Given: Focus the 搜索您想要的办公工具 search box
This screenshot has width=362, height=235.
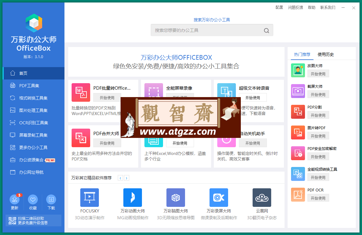Looking at the screenshot, I should point(212,30).
